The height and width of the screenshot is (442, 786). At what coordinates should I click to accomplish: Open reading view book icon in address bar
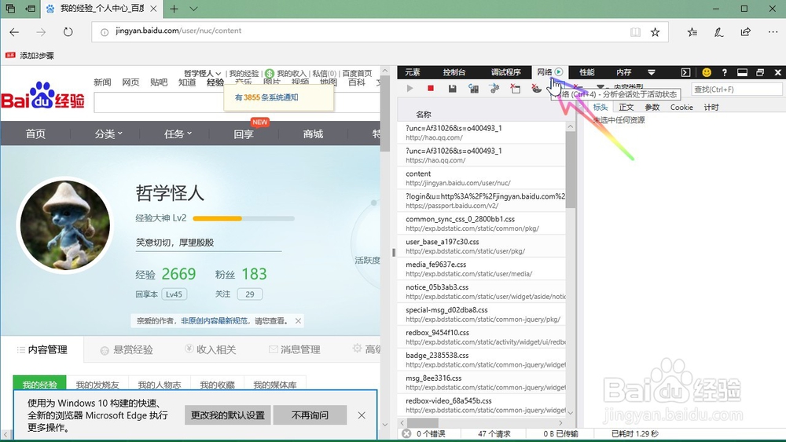click(635, 32)
